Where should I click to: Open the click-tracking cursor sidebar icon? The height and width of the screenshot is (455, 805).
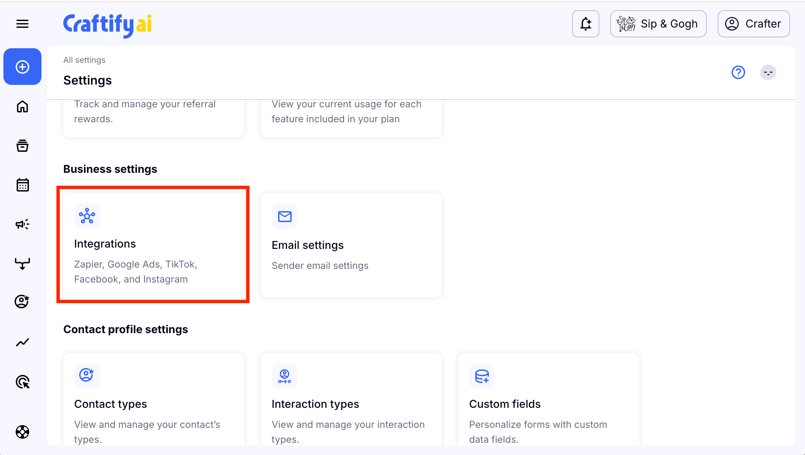point(22,382)
